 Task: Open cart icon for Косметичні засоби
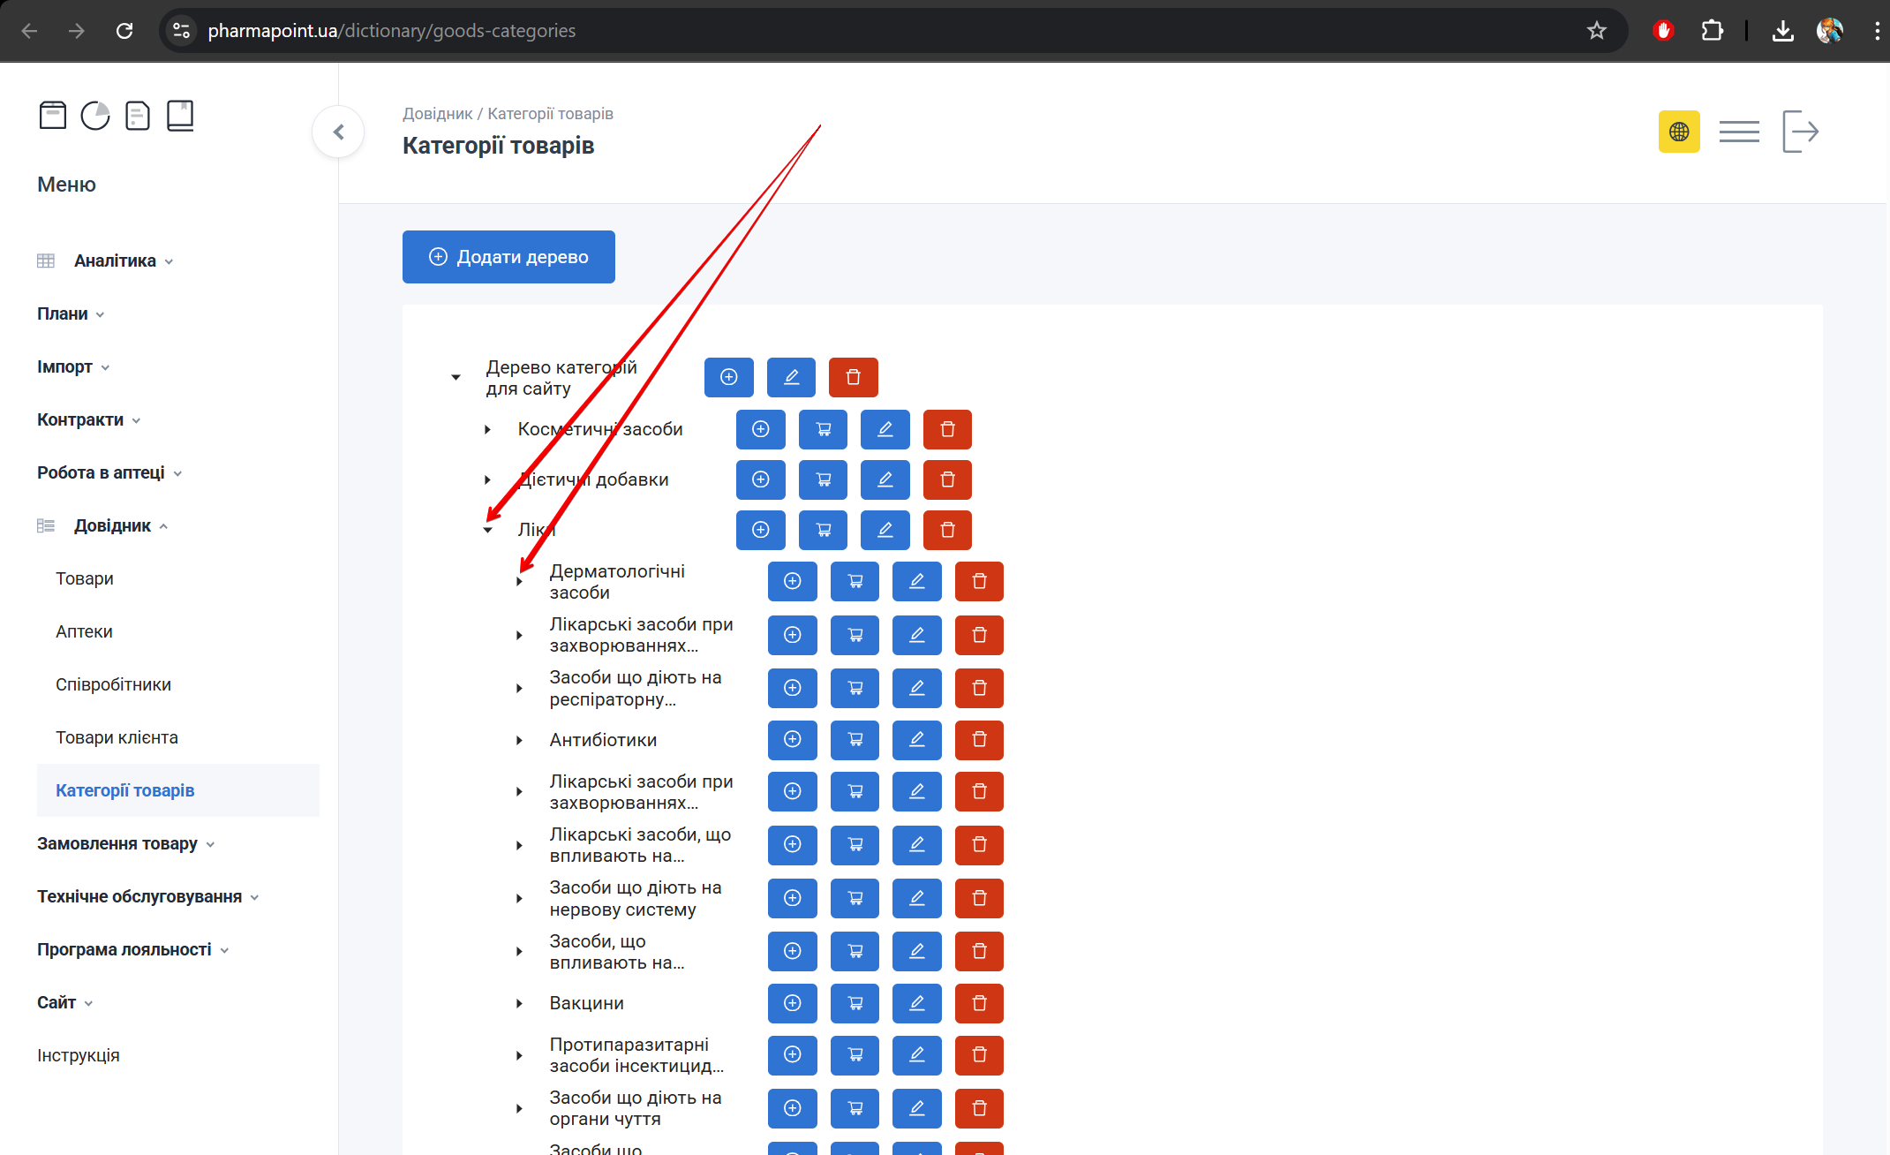click(823, 429)
